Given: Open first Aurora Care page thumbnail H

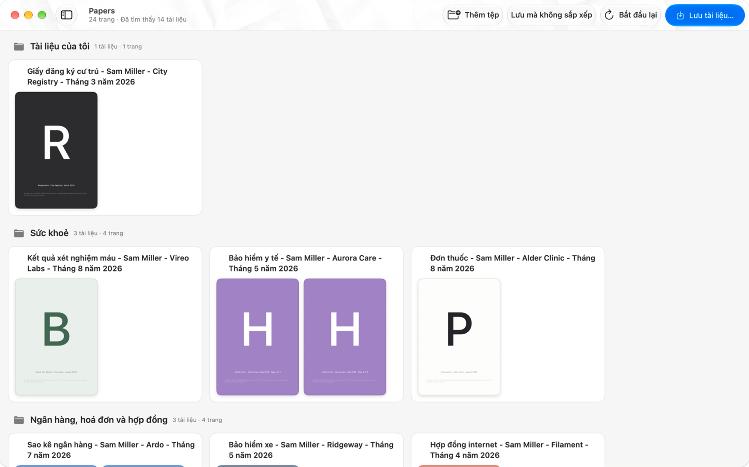Looking at the screenshot, I should (x=257, y=337).
